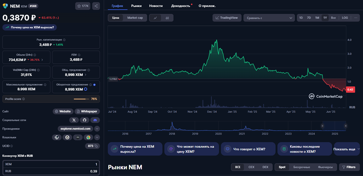Toggle LOG scale on chart

point(345,18)
